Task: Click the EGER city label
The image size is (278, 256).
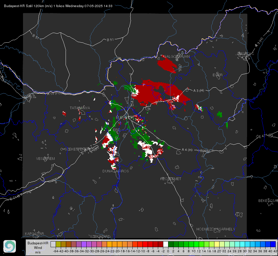Action: point(218,75)
